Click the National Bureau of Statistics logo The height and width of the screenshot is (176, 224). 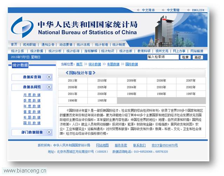pyautogui.click(x=22, y=27)
